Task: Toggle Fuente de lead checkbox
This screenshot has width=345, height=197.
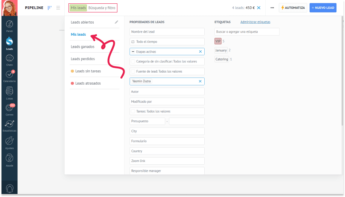Action: click(133, 71)
